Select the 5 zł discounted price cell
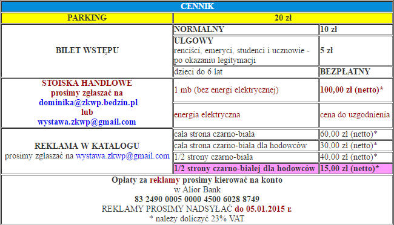Screen dimensions: 394x225 [356, 51]
